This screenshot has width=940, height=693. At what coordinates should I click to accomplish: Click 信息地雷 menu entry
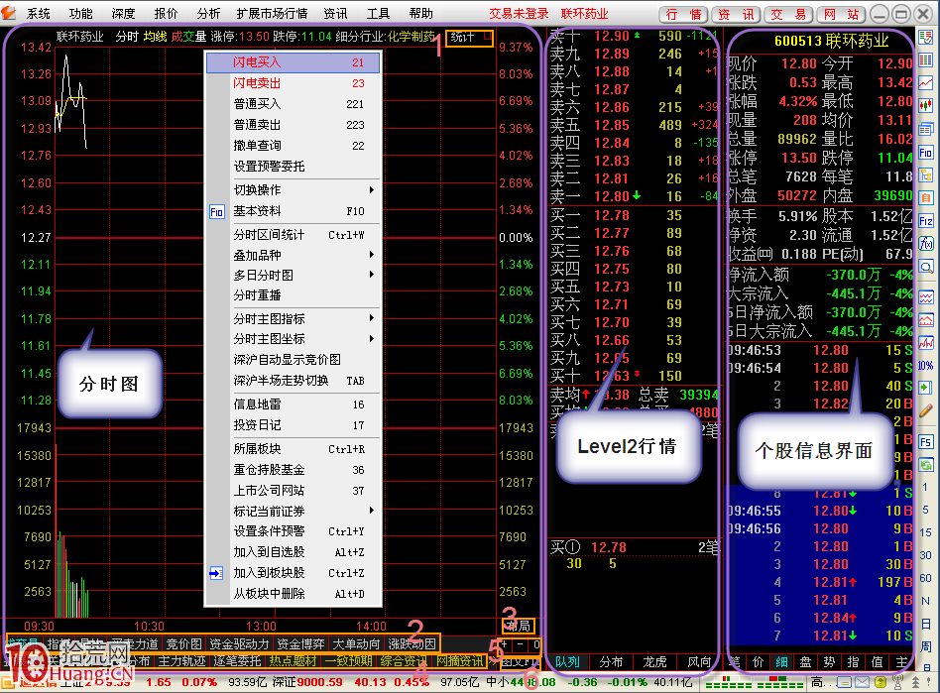tap(293, 404)
